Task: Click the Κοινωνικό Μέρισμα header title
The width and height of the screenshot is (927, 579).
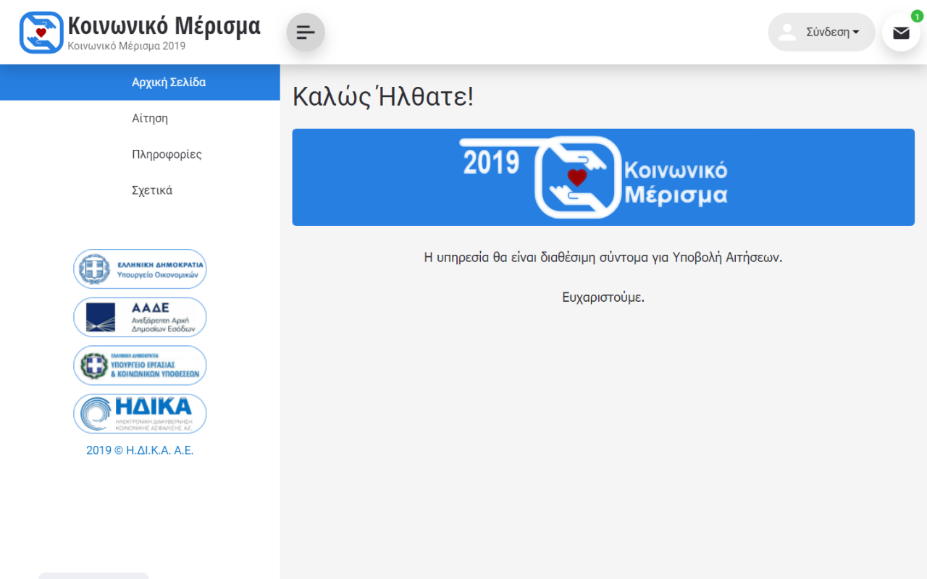Action: click(164, 26)
